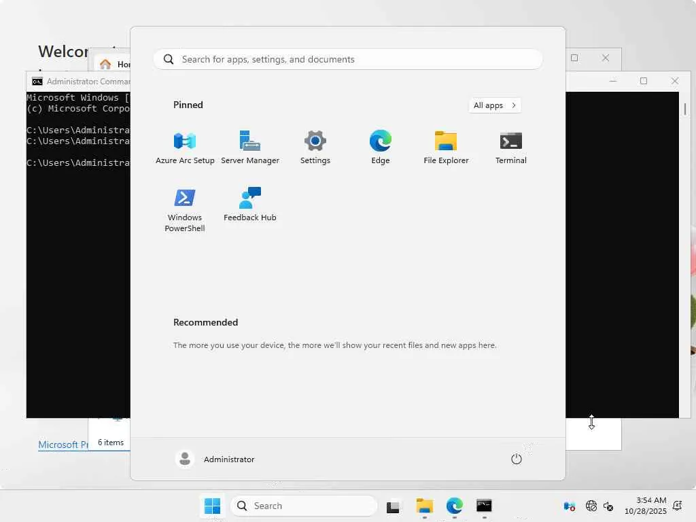Click the network globe tray icon
Image resolution: width=696 pixels, height=522 pixels.
[591, 506]
